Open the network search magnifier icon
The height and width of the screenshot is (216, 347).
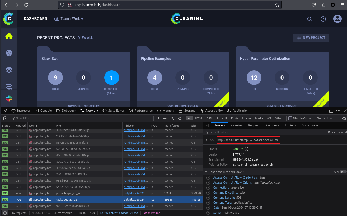click(x=172, y=118)
